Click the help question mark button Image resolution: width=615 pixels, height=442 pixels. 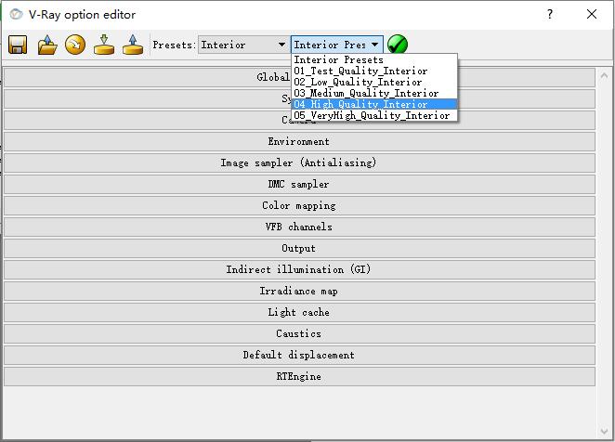pos(550,15)
